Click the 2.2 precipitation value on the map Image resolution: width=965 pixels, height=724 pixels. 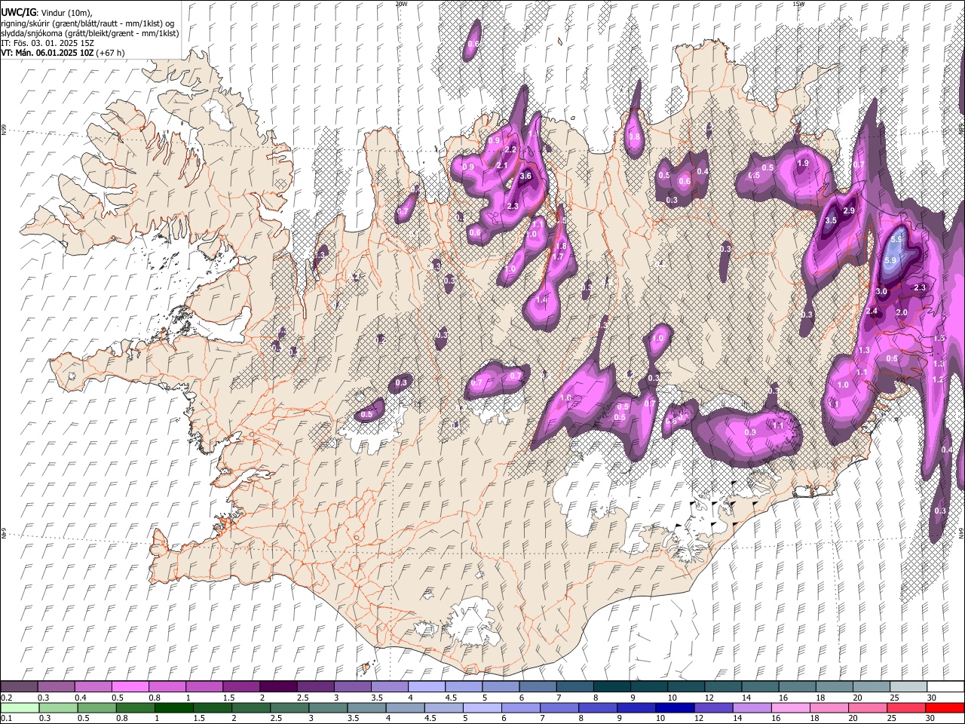coord(510,149)
